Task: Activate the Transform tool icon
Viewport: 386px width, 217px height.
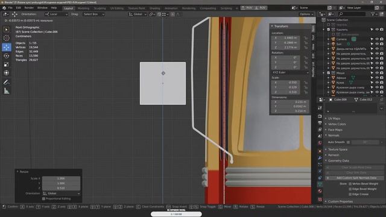Action: click(x=7, y=73)
